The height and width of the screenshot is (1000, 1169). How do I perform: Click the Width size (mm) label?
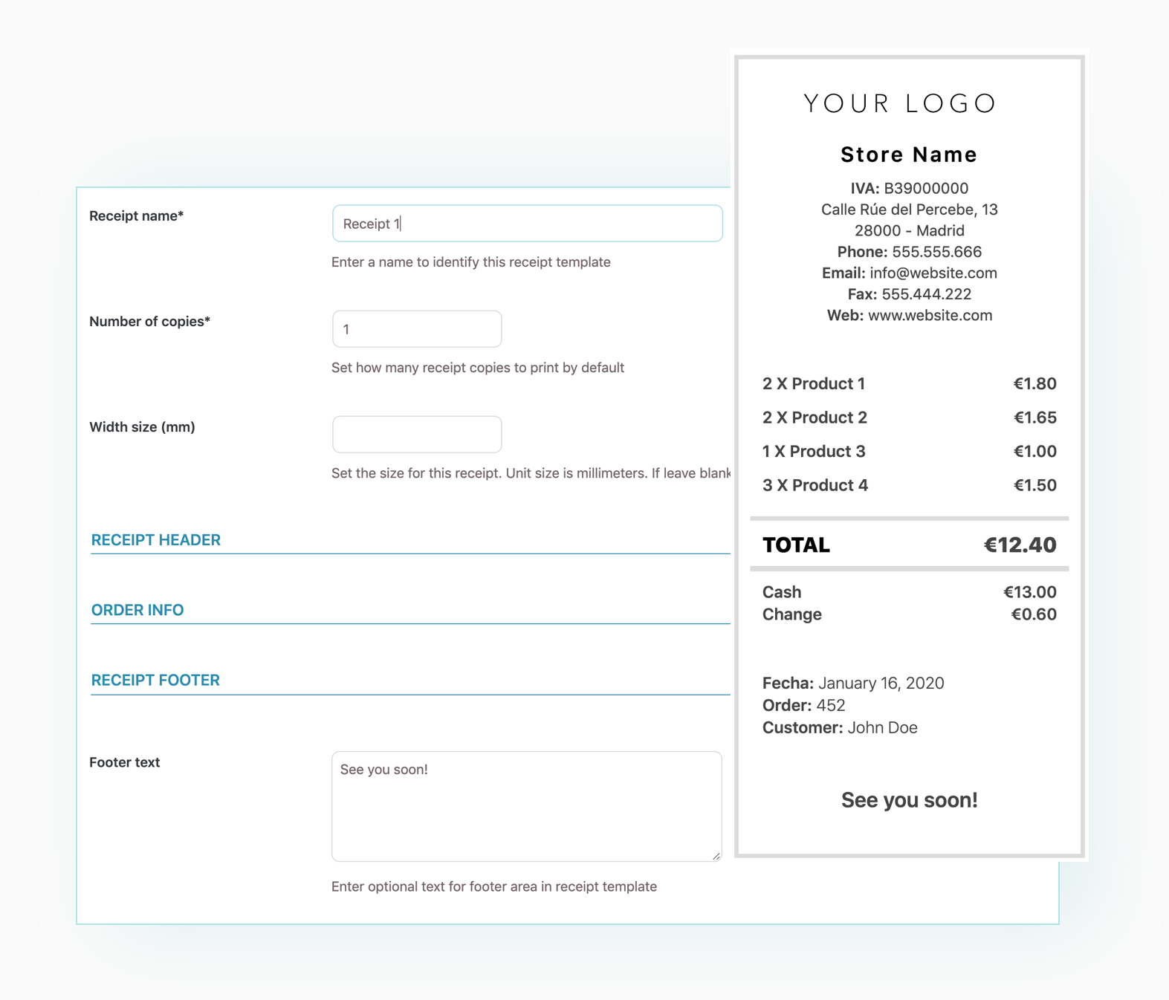(143, 427)
